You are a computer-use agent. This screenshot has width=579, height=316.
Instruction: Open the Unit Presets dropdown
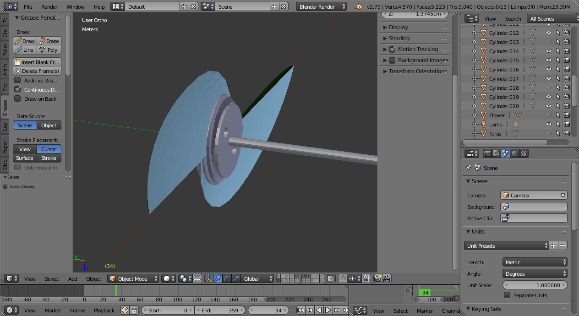[x=507, y=246]
